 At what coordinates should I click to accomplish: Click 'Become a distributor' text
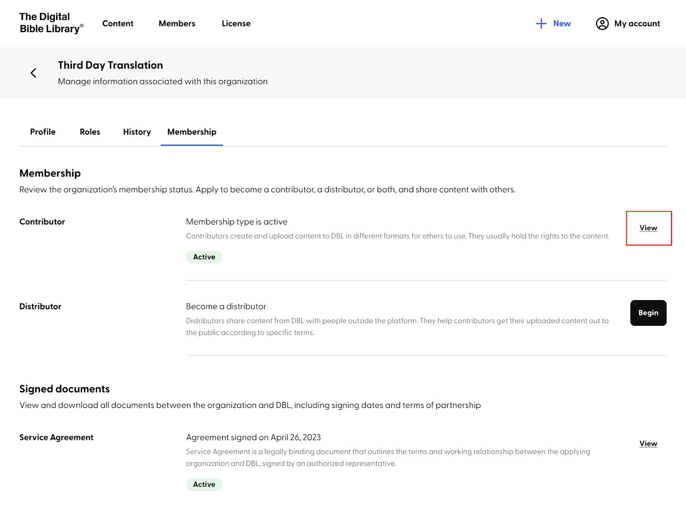click(x=226, y=307)
